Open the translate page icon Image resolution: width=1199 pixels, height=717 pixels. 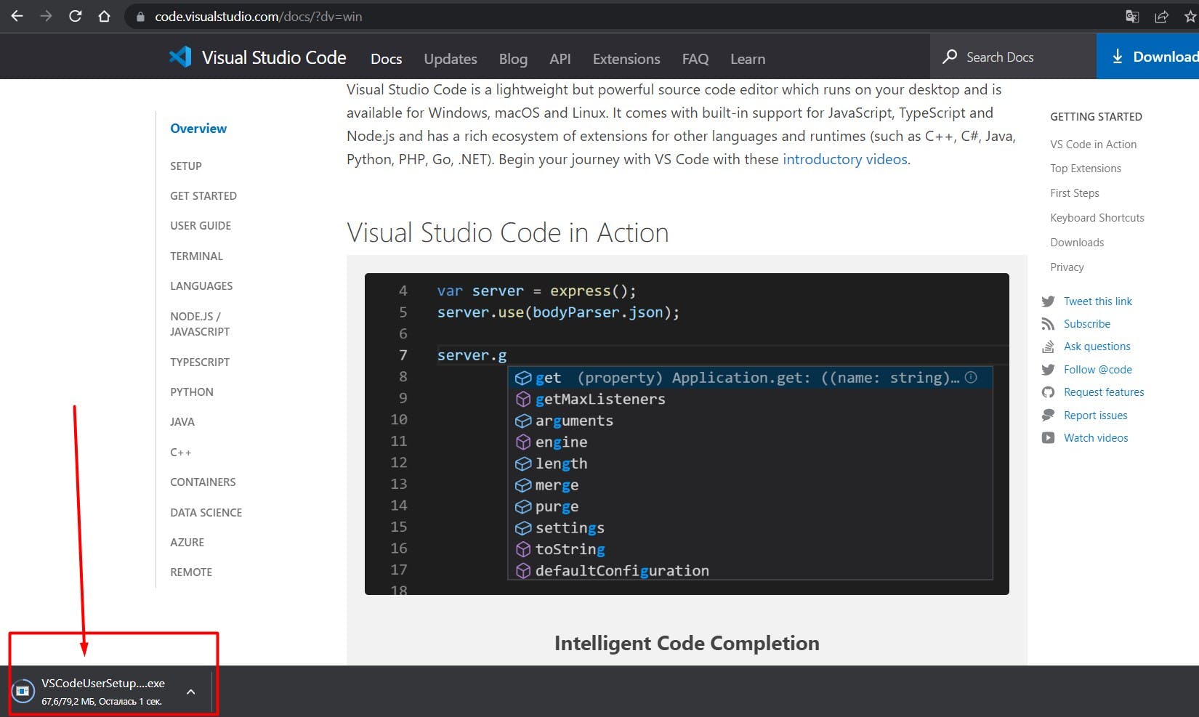(1132, 16)
